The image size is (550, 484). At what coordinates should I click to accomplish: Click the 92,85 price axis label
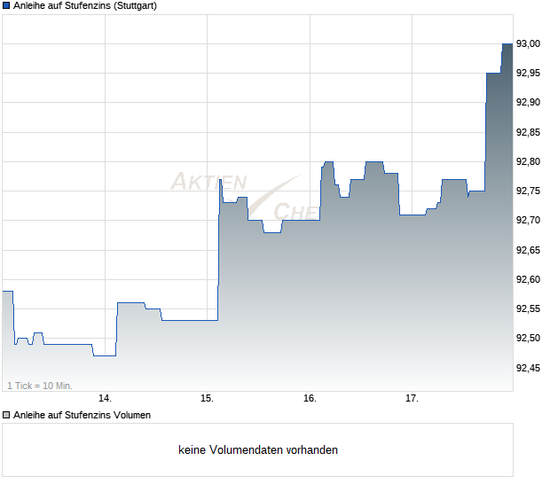528,132
